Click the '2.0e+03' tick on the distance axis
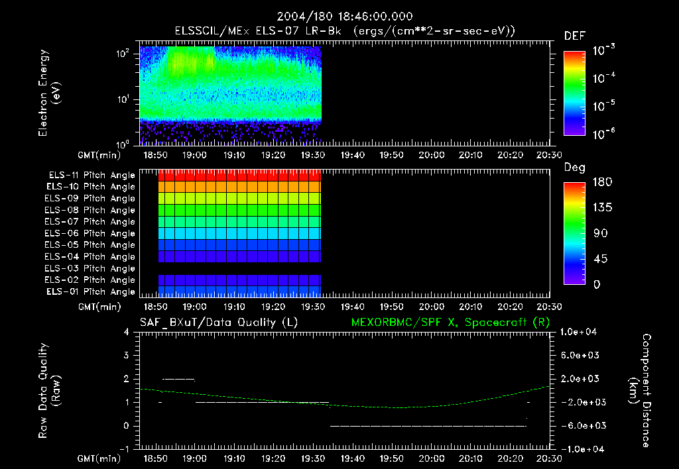 pos(580,378)
